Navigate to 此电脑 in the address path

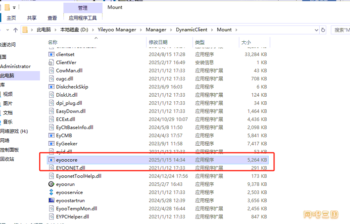tap(44, 30)
